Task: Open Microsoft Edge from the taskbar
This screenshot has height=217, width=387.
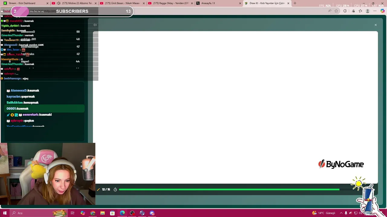Action: coord(122,213)
